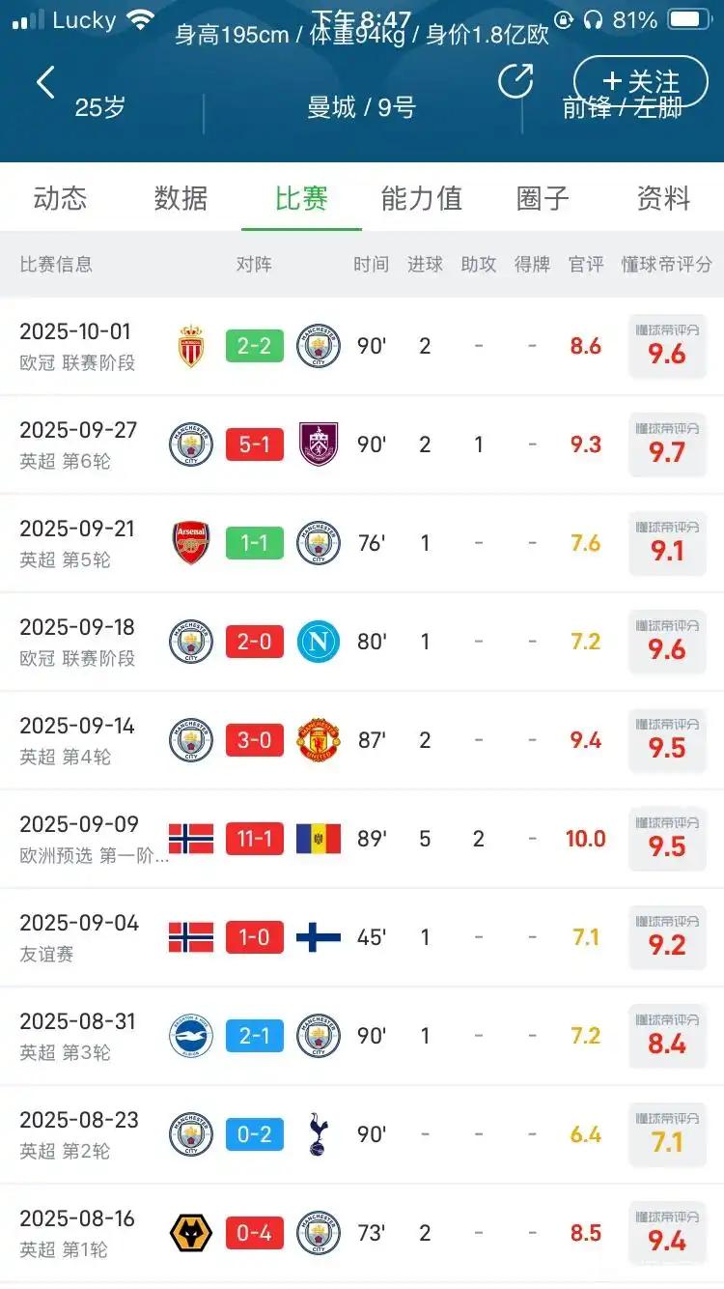Open the 2025-08-23 match row
This screenshot has width=724, height=1289.
pos(362,1134)
